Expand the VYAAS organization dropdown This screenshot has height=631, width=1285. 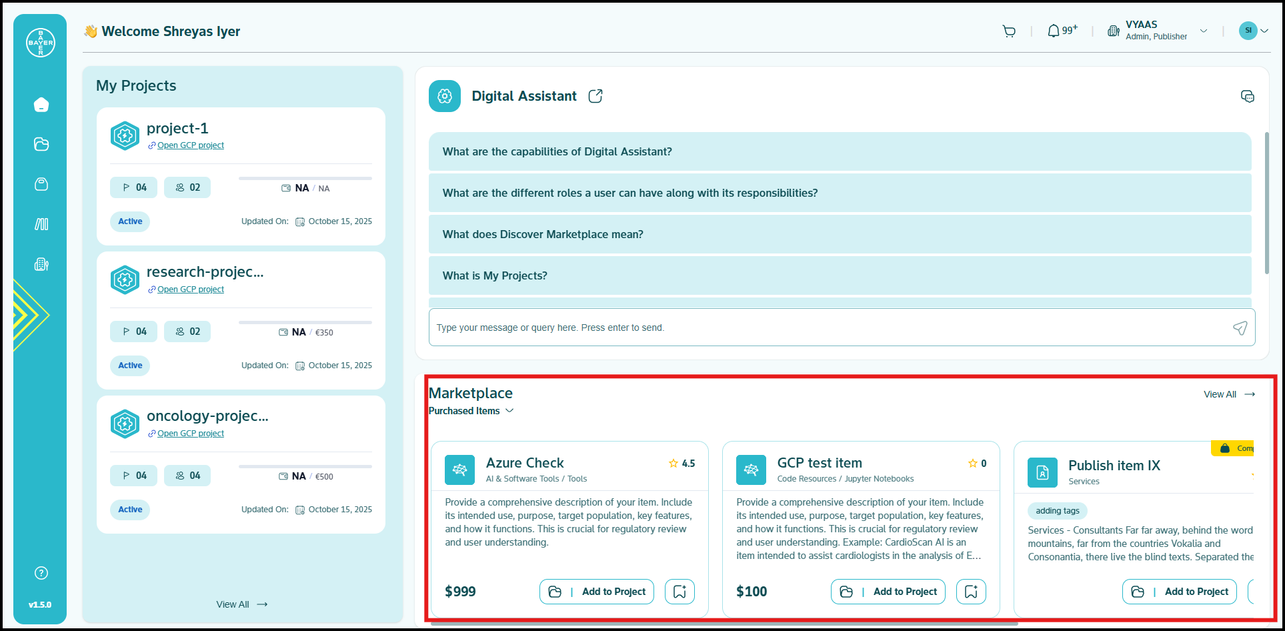(1204, 31)
